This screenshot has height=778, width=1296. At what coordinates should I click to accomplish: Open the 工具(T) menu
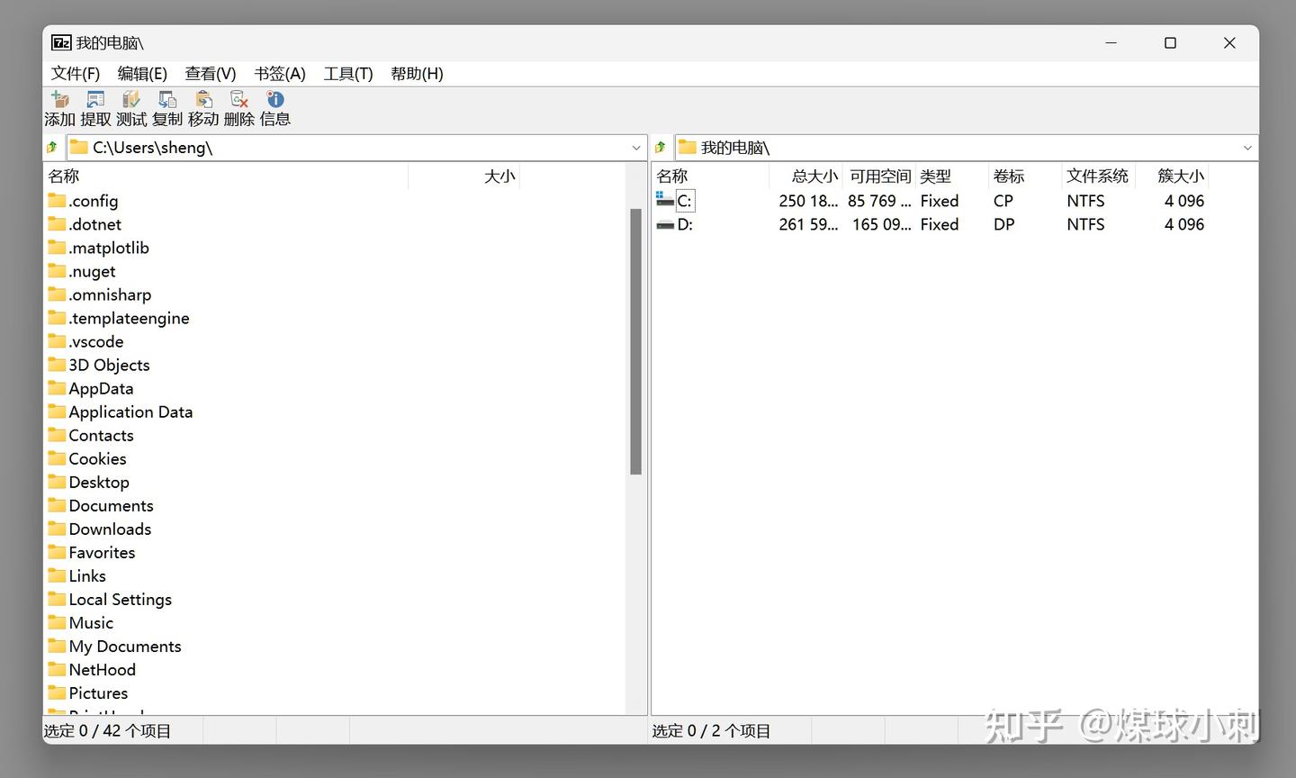(348, 73)
